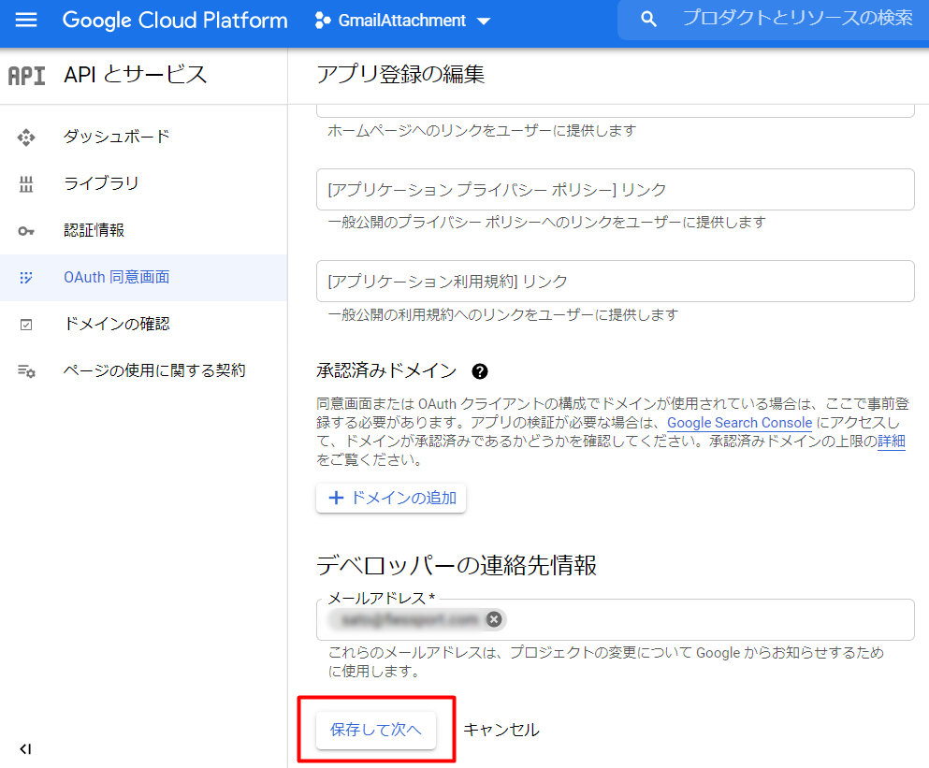Screen dimensions: 929x768
Task: Open the Google Search Console link
Action: 739,423
